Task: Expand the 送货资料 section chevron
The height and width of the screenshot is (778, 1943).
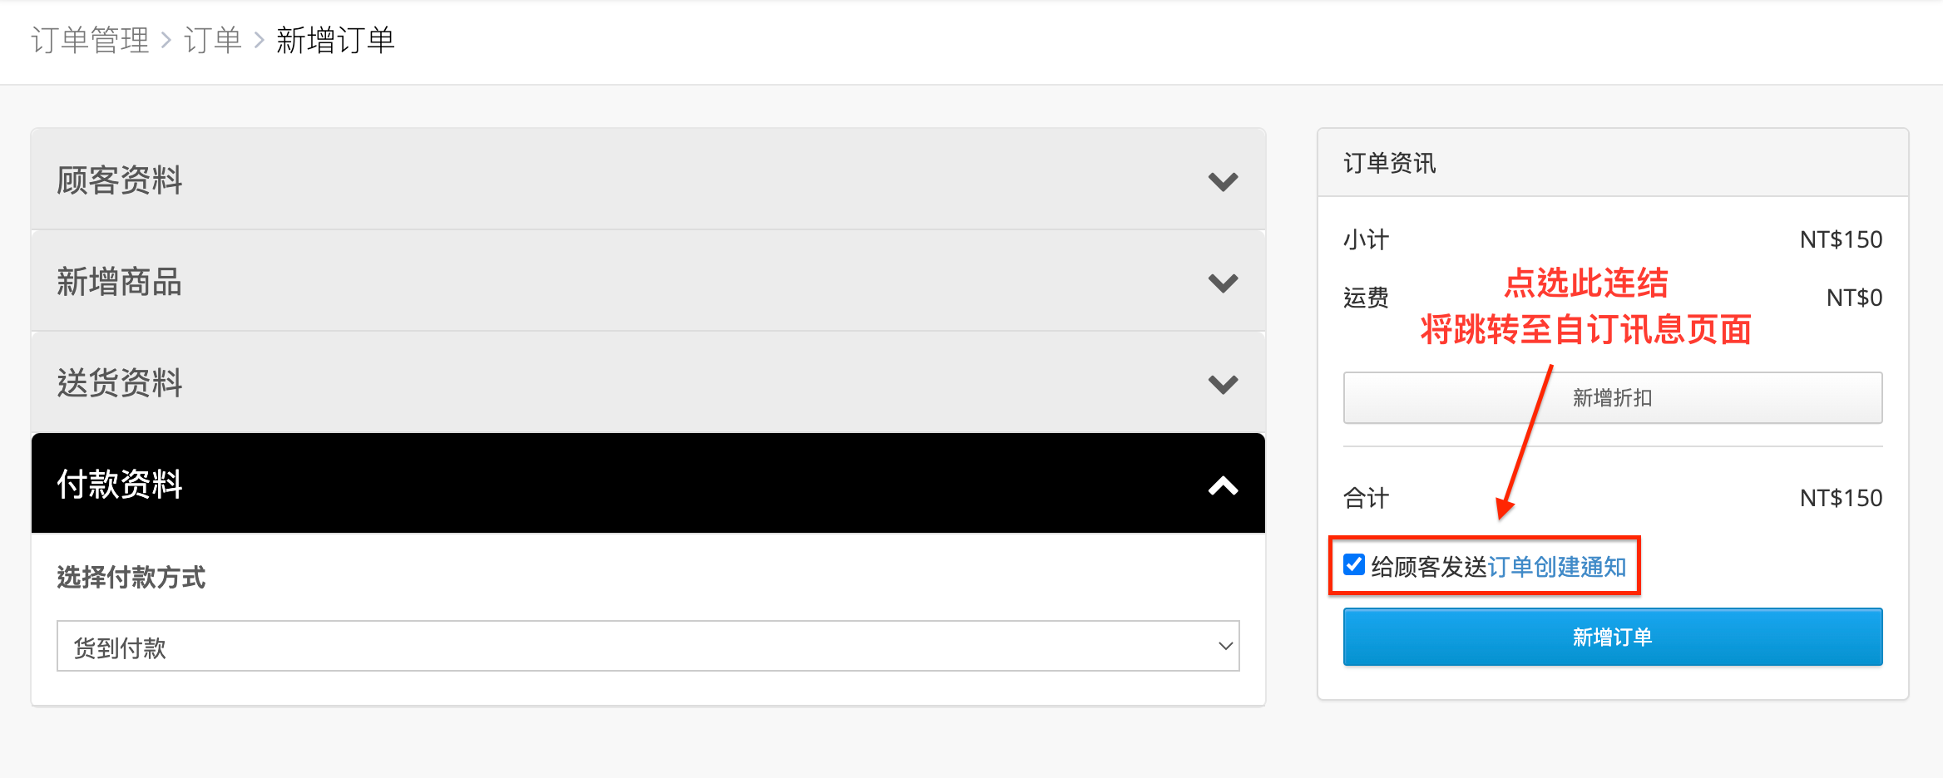Action: (x=1223, y=384)
